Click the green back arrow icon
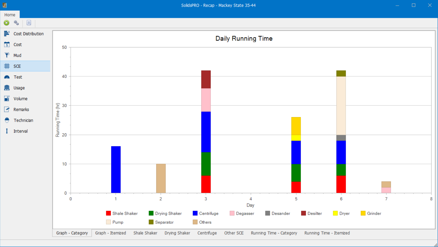Viewport: 438px width, 247px height. 7,23
